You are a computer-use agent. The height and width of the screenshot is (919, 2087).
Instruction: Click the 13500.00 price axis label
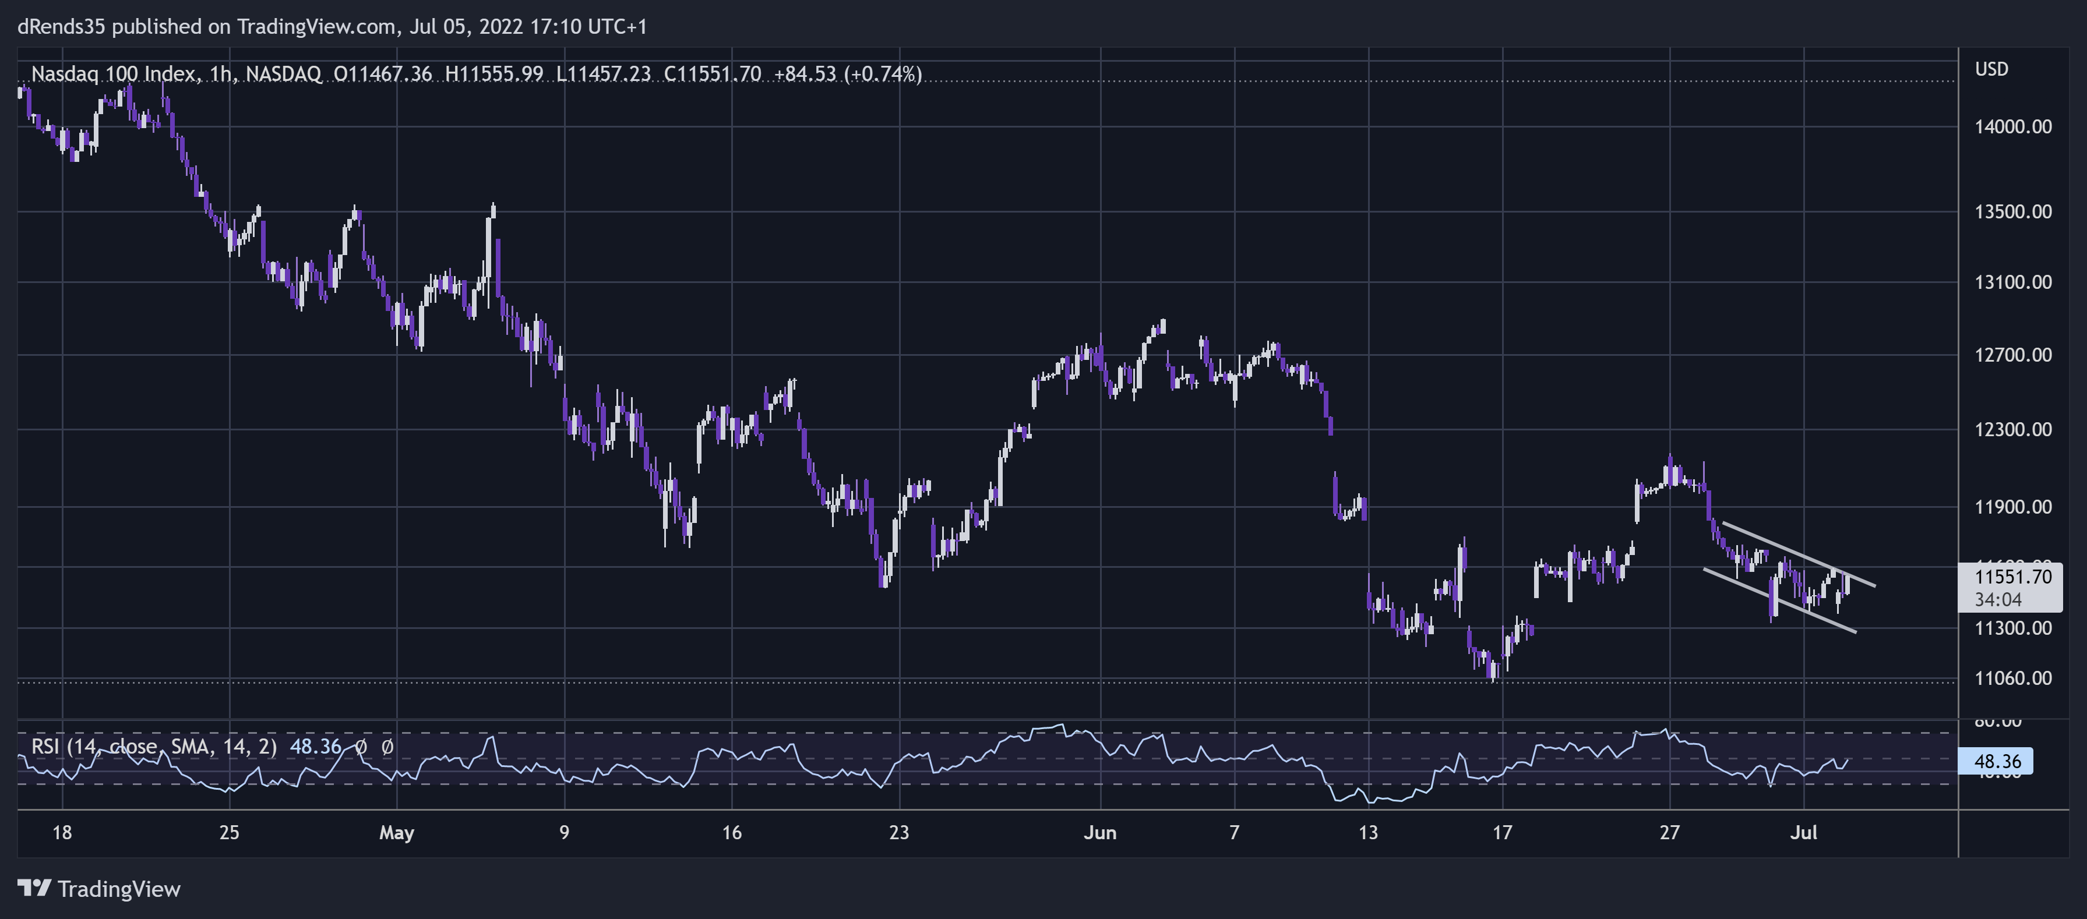point(2013,211)
